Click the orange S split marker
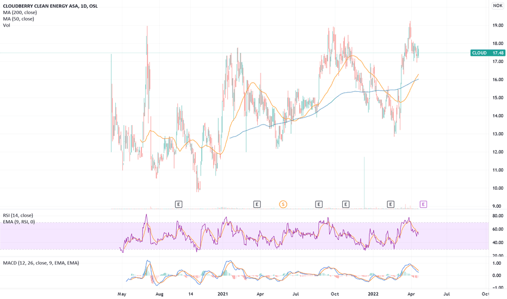The image size is (507, 299). tap(283, 204)
